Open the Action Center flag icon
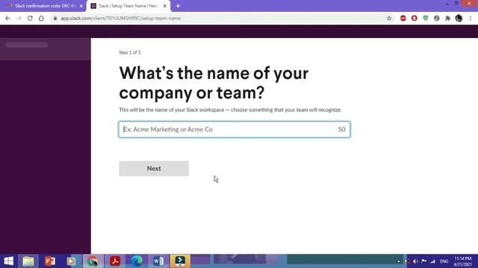The image size is (478, 268). tap(424, 261)
